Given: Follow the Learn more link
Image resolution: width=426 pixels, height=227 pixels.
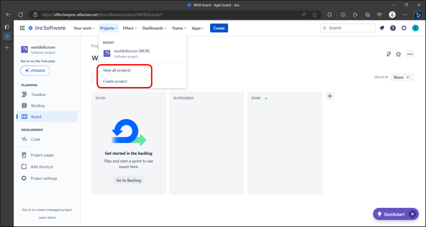Looking at the screenshot, I should click(x=47, y=217).
